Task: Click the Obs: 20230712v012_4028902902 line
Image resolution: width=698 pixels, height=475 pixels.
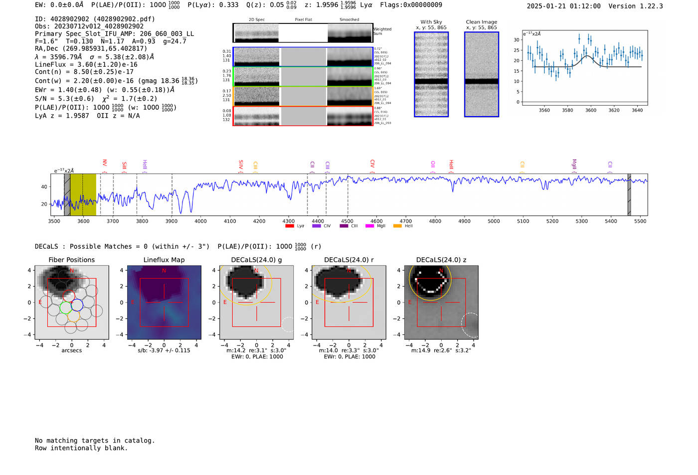Action: 89,26
